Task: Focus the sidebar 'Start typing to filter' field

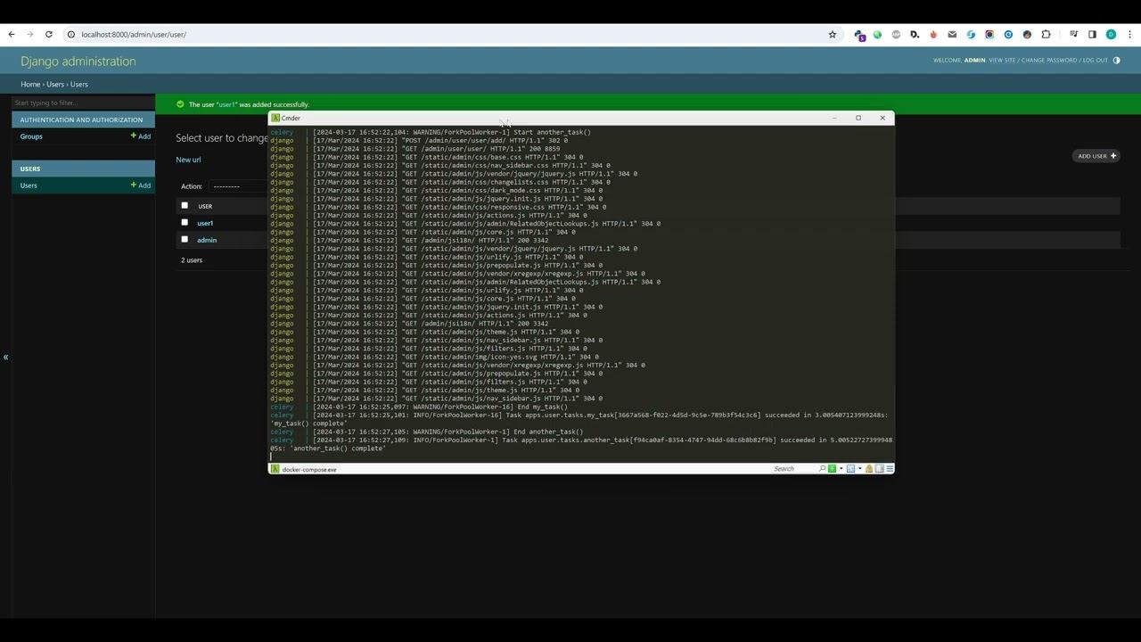Action: click(x=83, y=103)
